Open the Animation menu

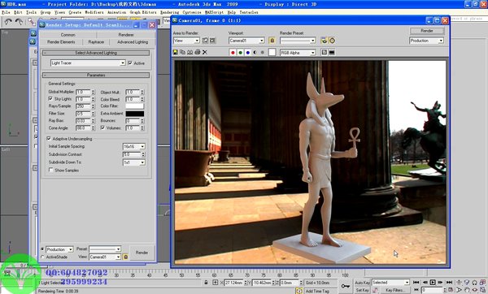(116, 12)
